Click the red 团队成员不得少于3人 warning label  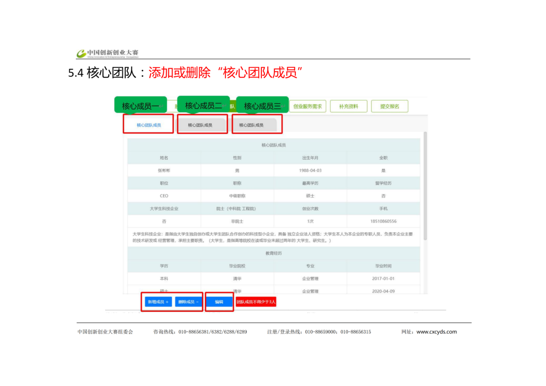256,302
